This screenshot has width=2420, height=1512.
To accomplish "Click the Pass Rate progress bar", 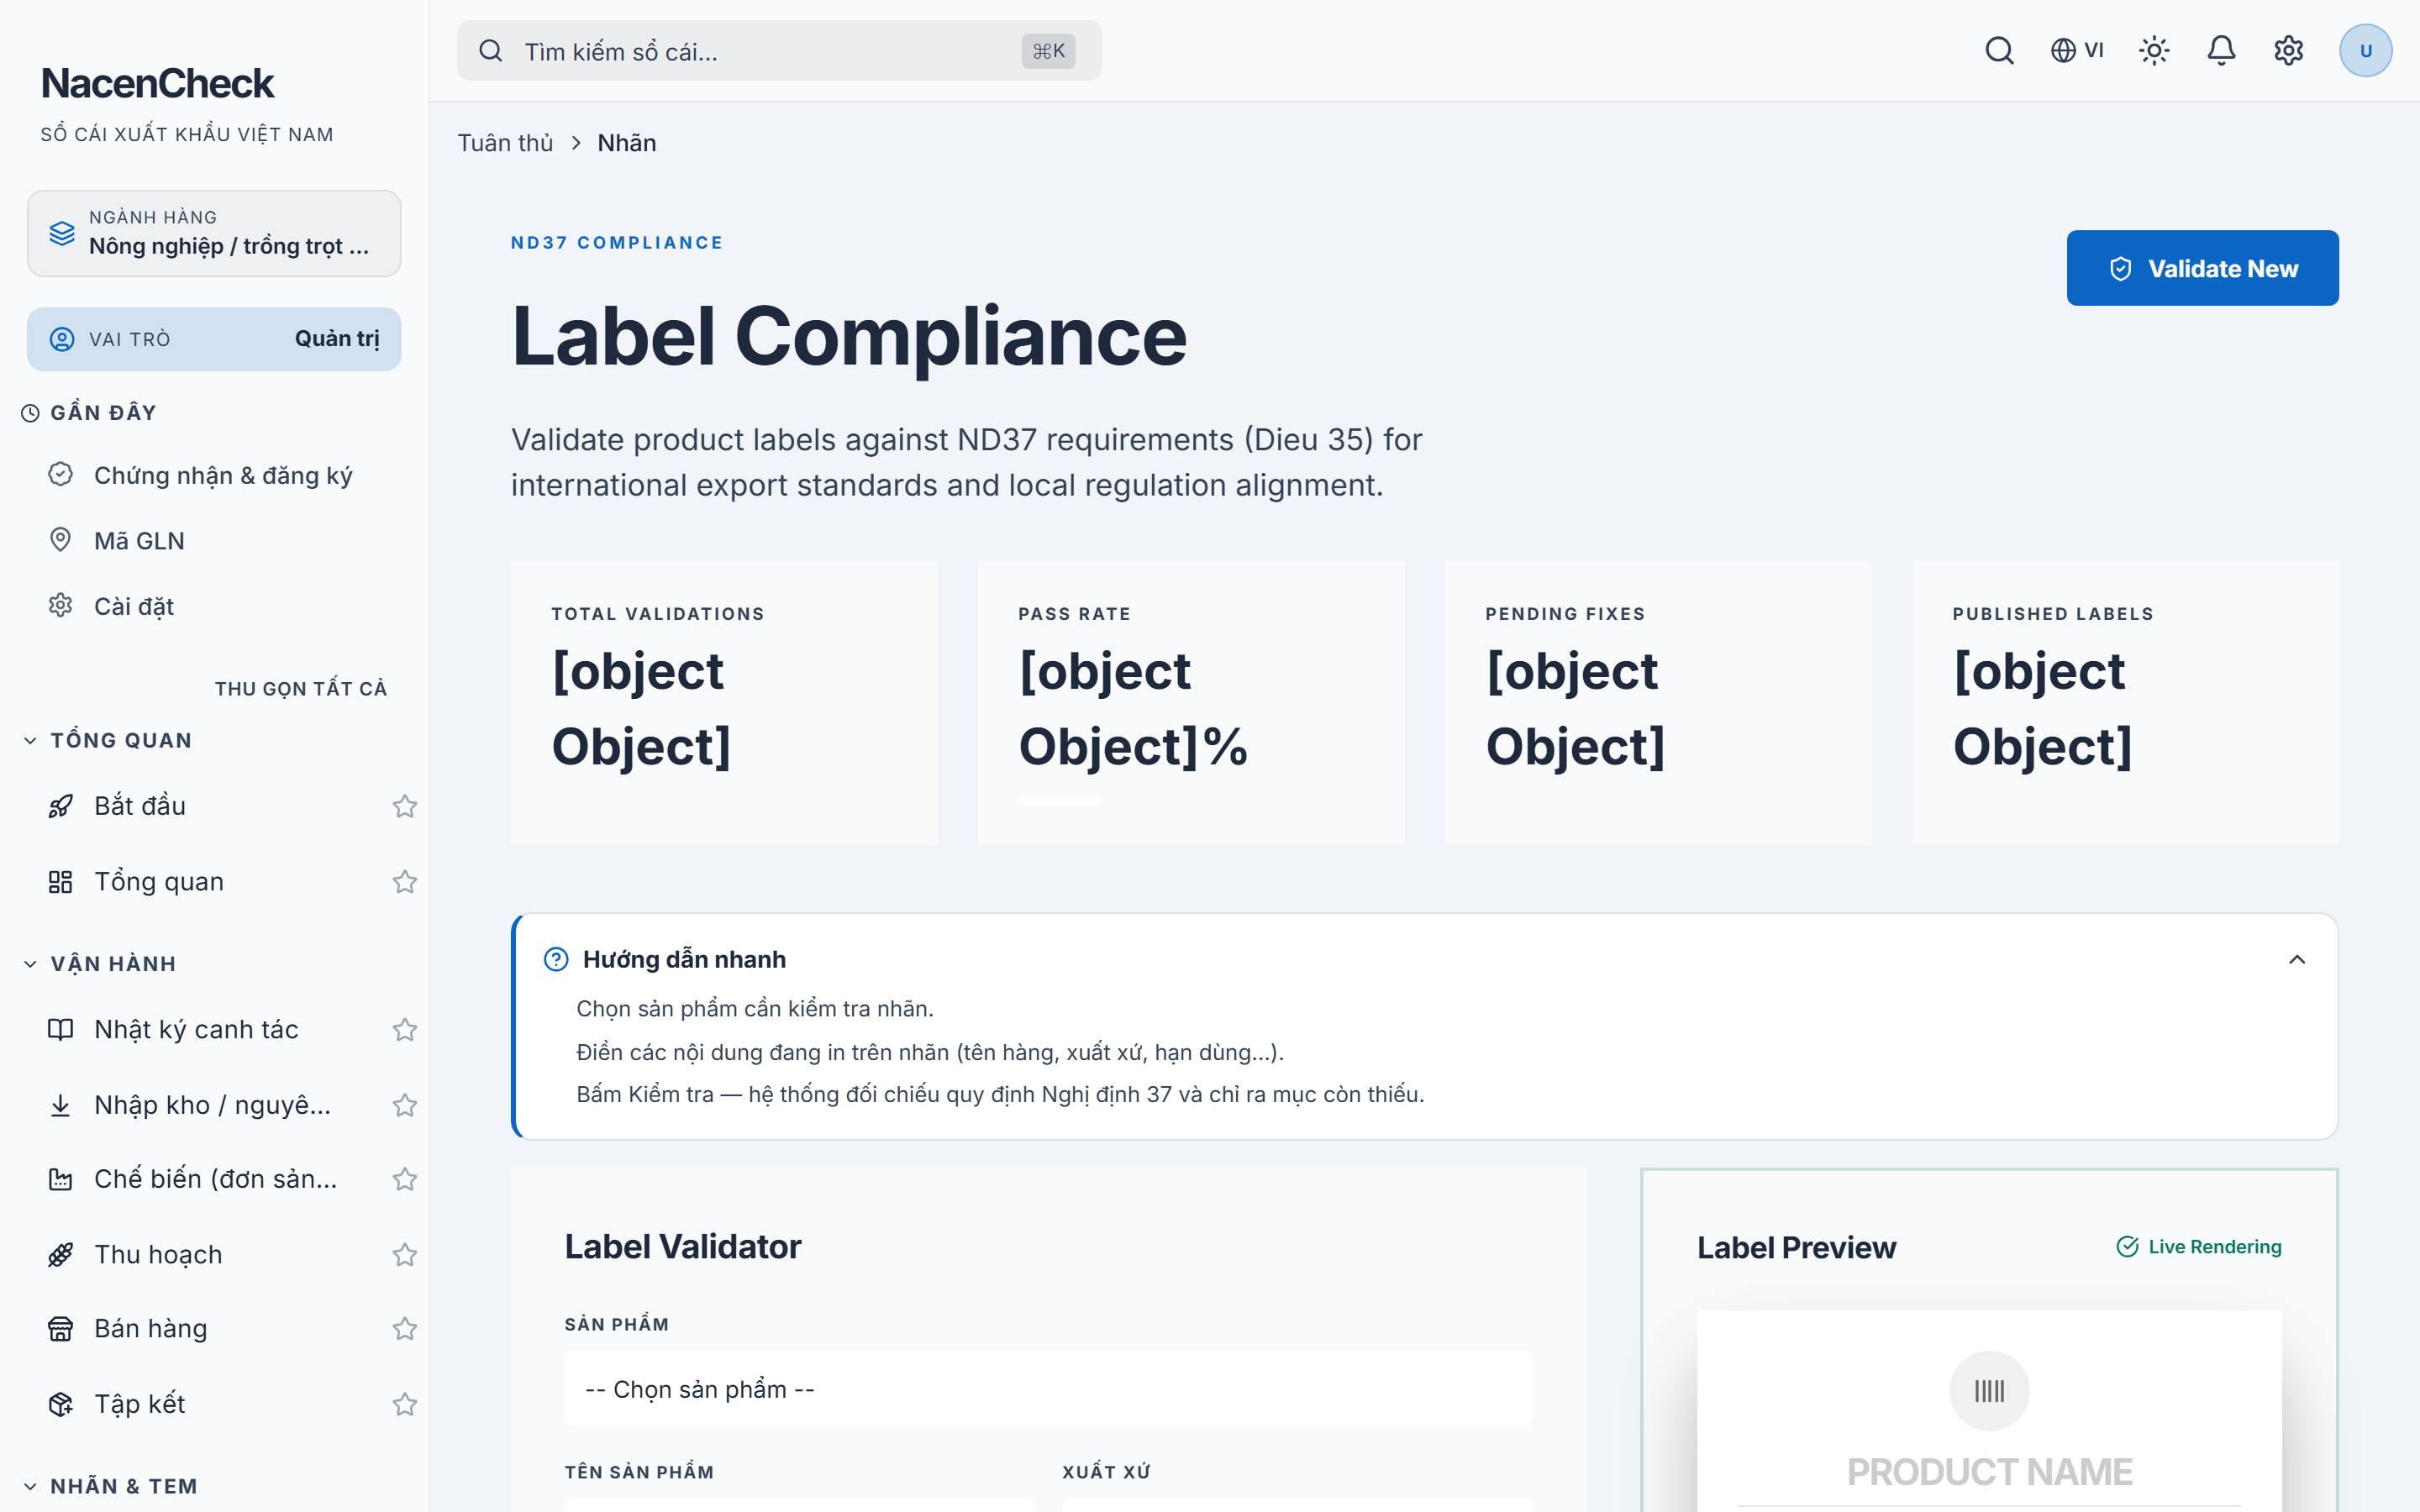I will (x=1058, y=801).
